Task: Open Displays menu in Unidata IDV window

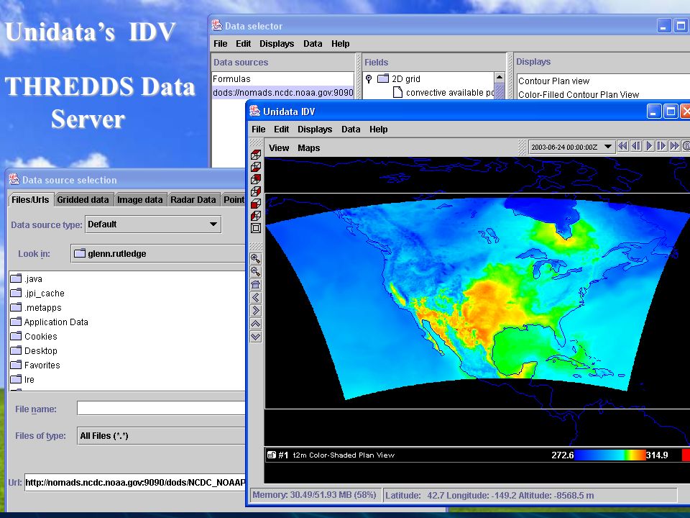Action: (315, 129)
